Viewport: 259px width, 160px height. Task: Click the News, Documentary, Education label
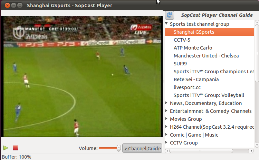tap(206, 103)
